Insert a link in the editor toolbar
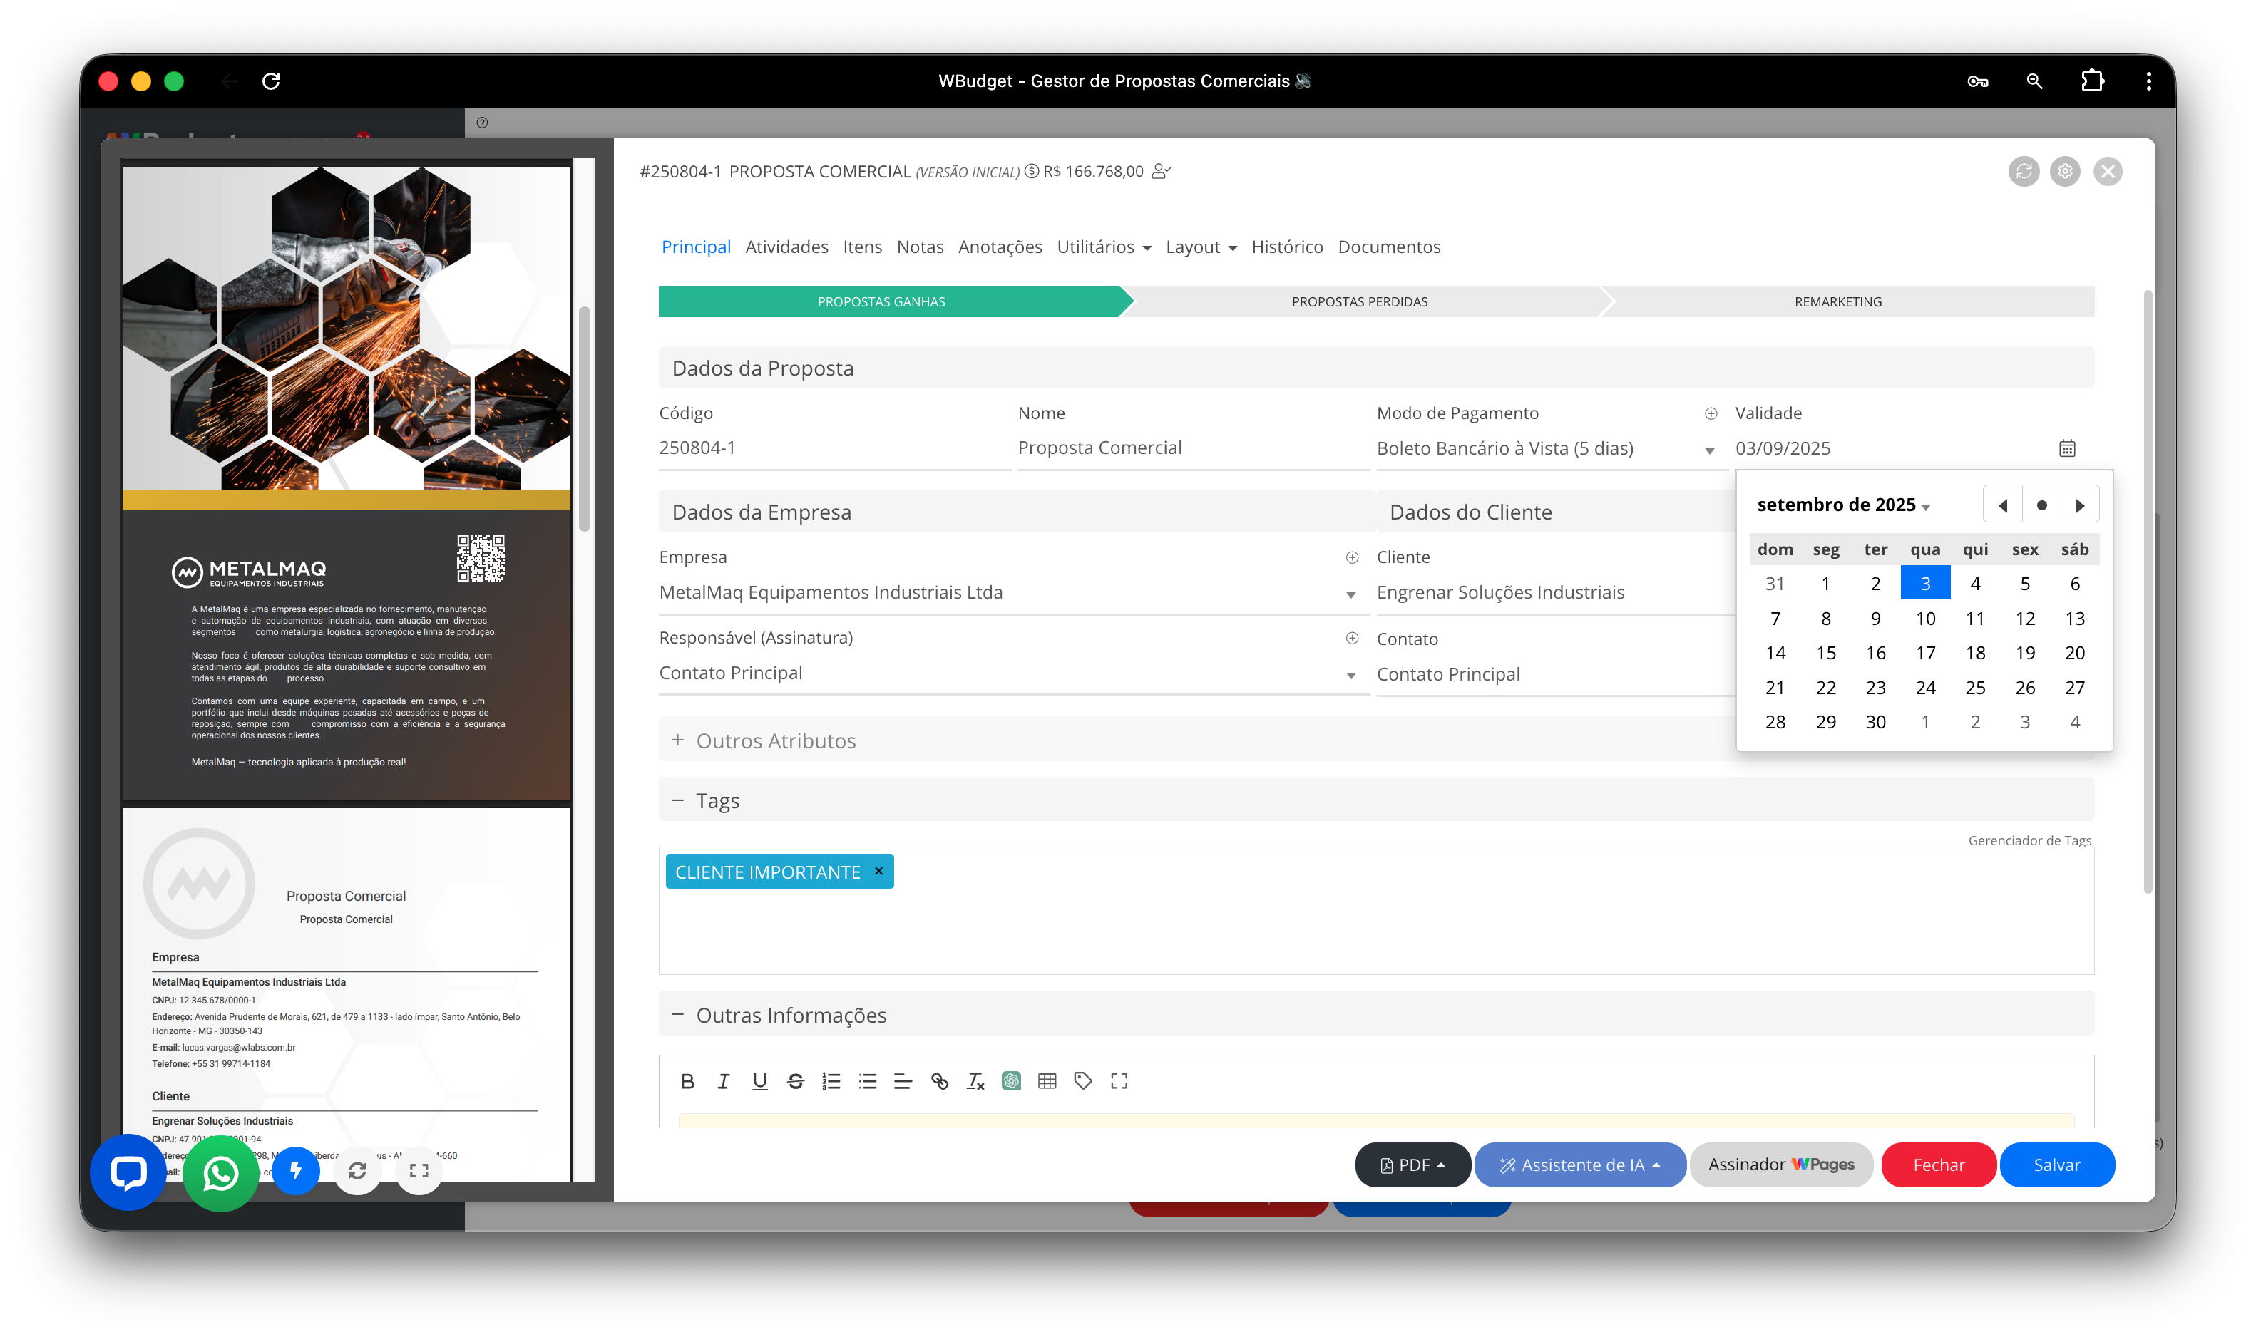2256x1337 pixels. pyautogui.click(x=939, y=1081)
